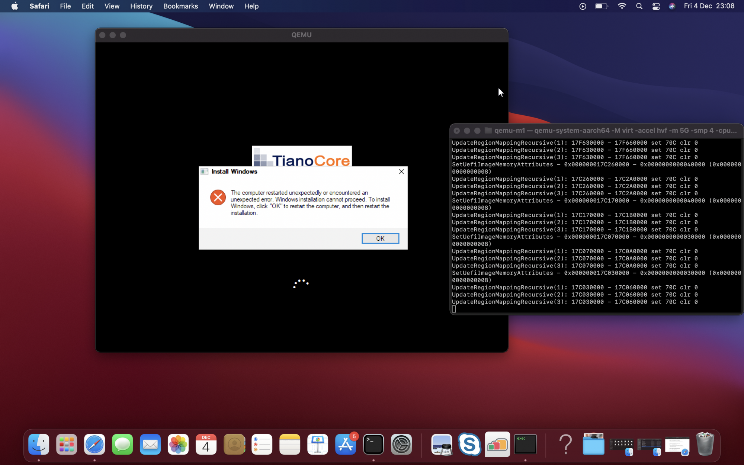Open Control Center in menu bar
744x465 pixels.
(x=656, y=6)
